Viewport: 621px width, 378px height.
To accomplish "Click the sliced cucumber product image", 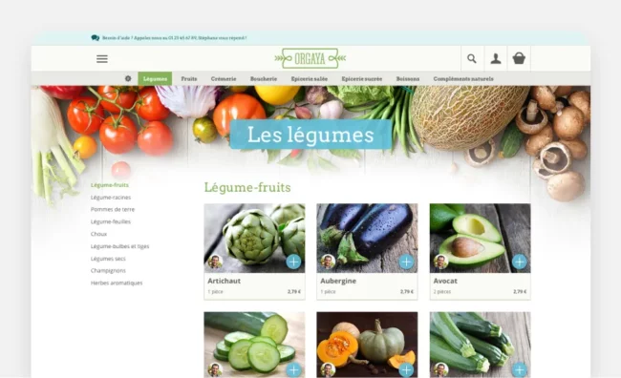I will [x=254, y=345].
